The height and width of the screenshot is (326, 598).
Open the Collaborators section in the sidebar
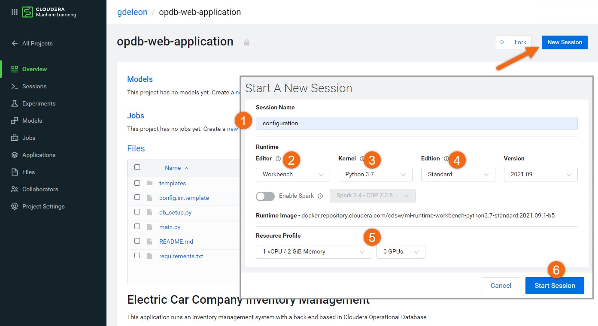41,189
